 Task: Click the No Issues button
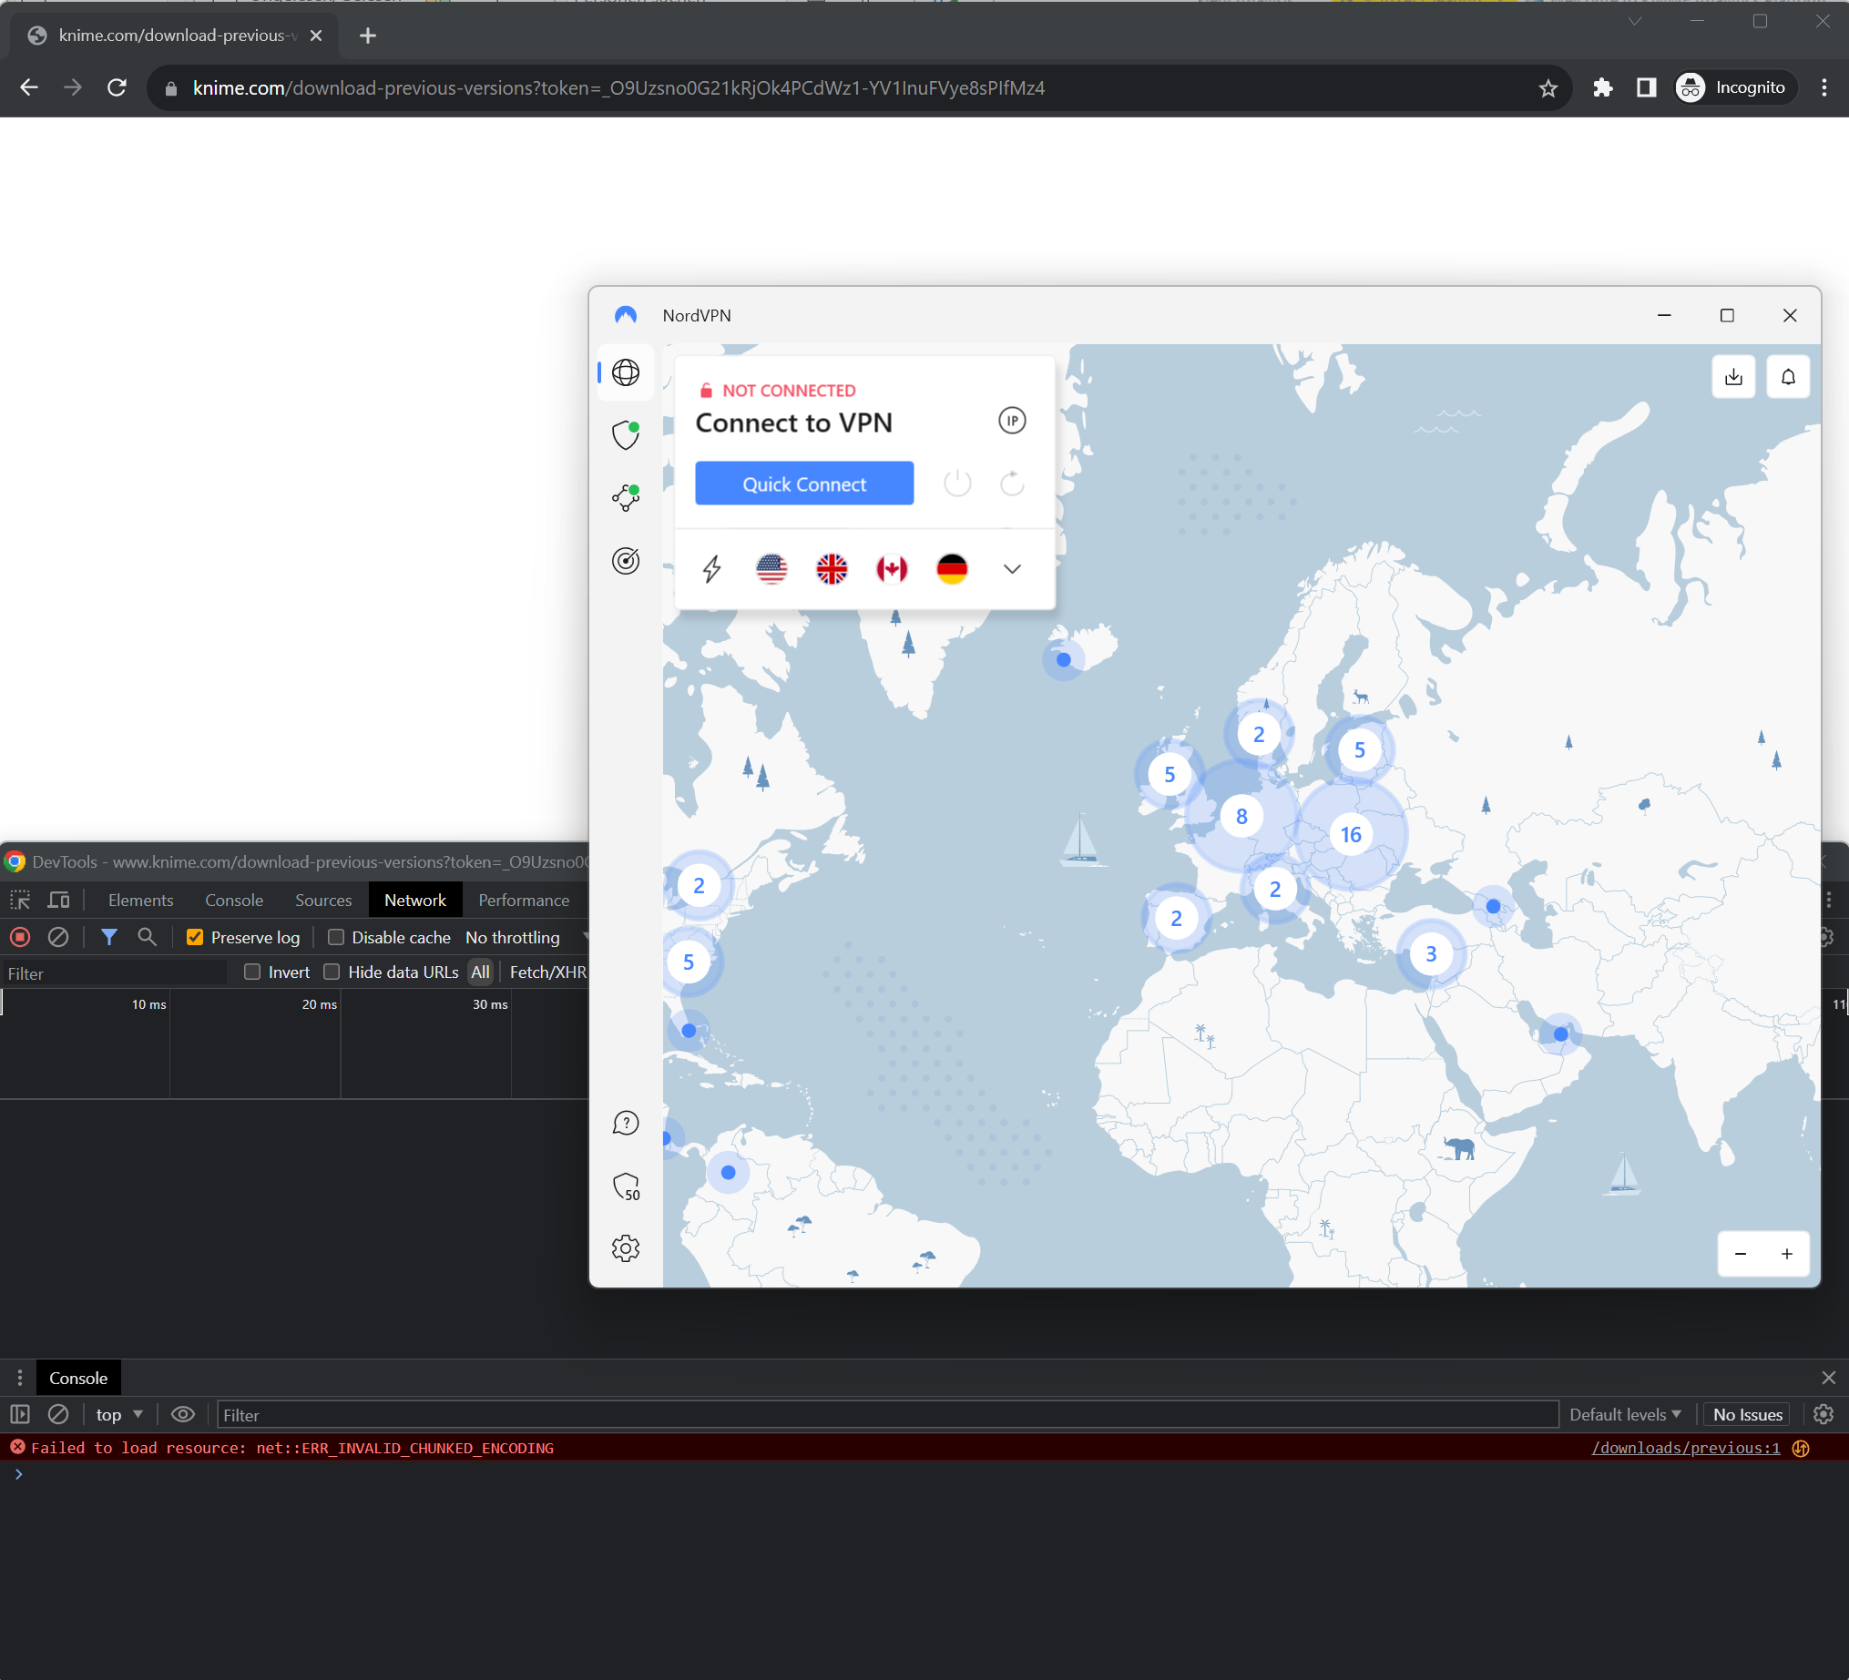(x=1747, y=1414)
